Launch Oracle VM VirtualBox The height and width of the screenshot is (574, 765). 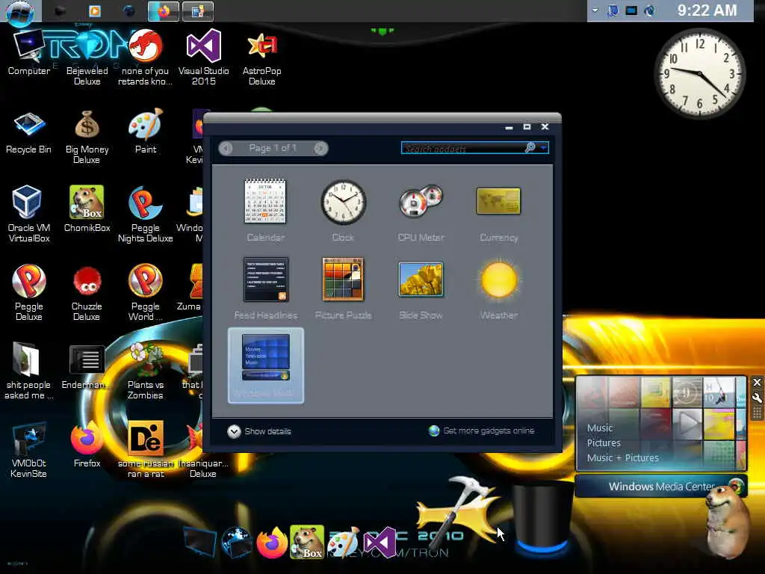click(29, 214)
